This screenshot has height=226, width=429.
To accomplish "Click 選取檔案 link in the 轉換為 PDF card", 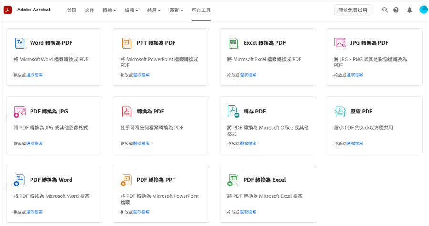I will pyautogui.click(x=141, y=144).
